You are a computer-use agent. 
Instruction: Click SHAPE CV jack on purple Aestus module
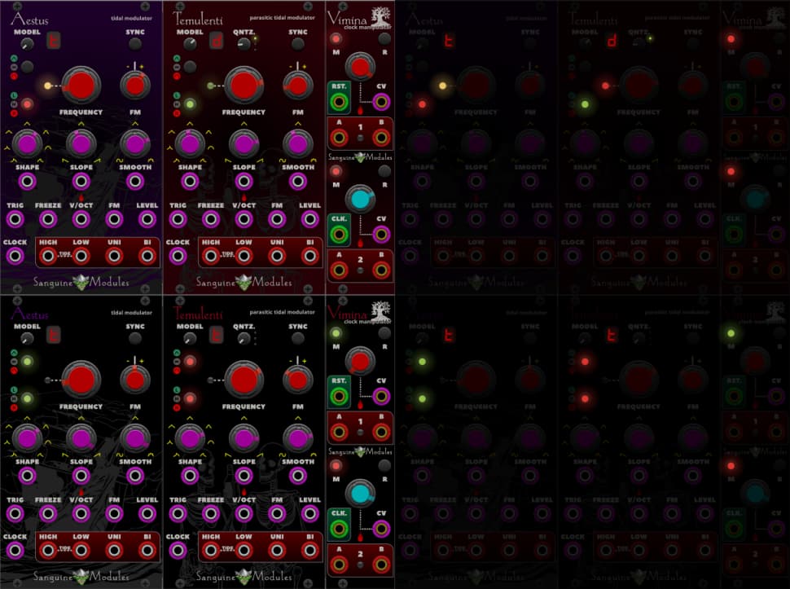point(27,182)
